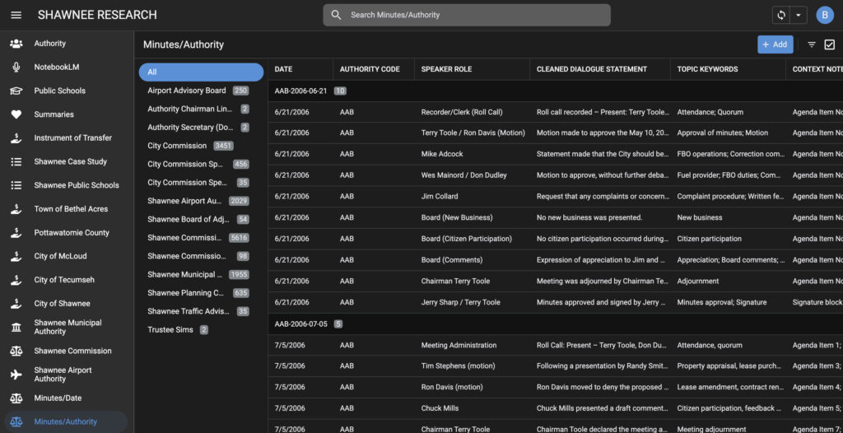Click the Add button
Image resolution: width=843 pixels, height=433 pixels.
click(x=775, y=44)
